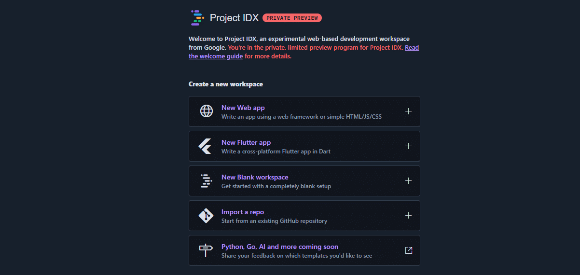This screenshot has height=275, width=580.
Task: Click the plus icon on New Flutter app
Action: tap(408, 146)
